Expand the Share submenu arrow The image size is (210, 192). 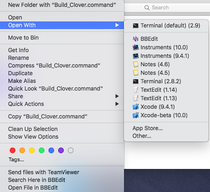tap(117, 96)
